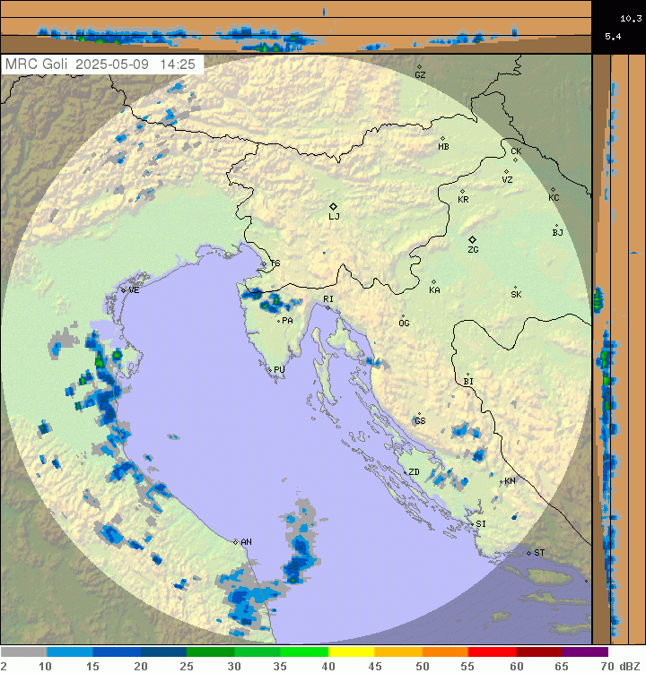Click the purple 65-70 dBZ legend swatch
The width and height of the screenshot is (646, 673).
pos(585,652)
